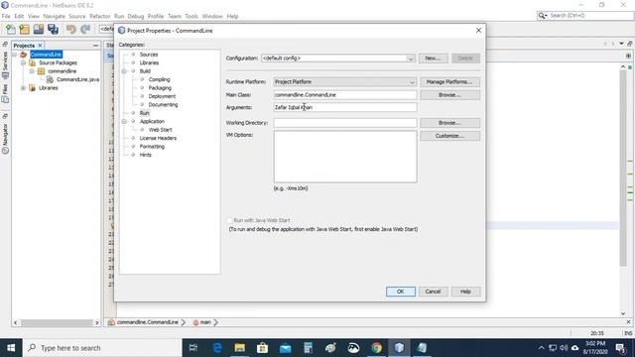This screenshot has width=635, height=357.
Task: Click the search magnifier icon
Action: click(542, 16)
